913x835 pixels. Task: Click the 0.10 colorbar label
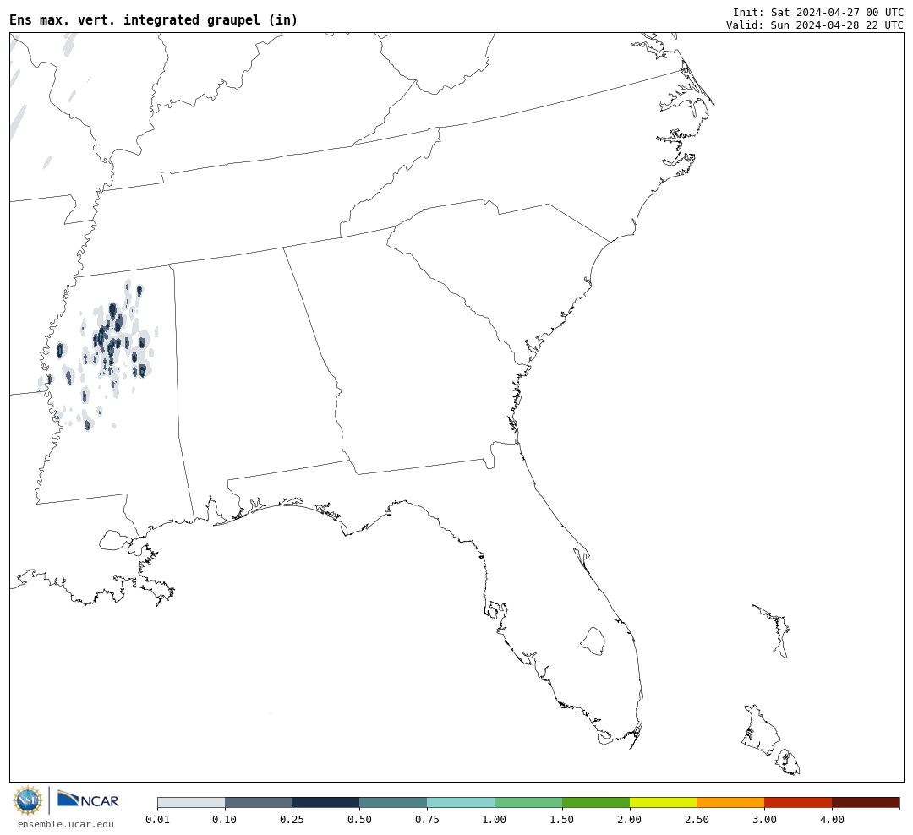pos(224,819)
